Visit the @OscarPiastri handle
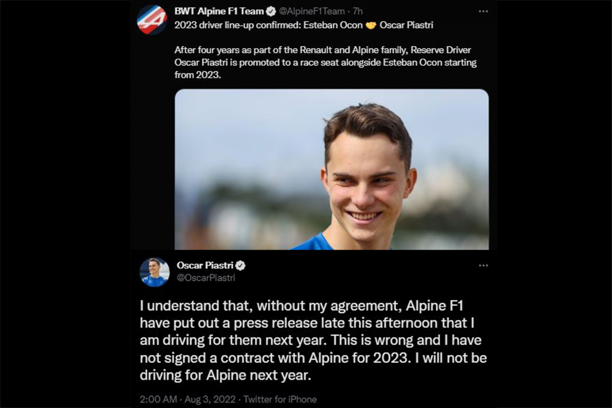 point(206,278)
